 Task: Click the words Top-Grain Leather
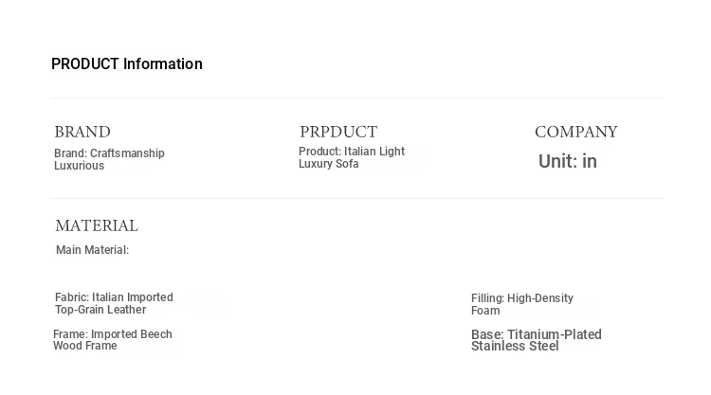(100, 310)
